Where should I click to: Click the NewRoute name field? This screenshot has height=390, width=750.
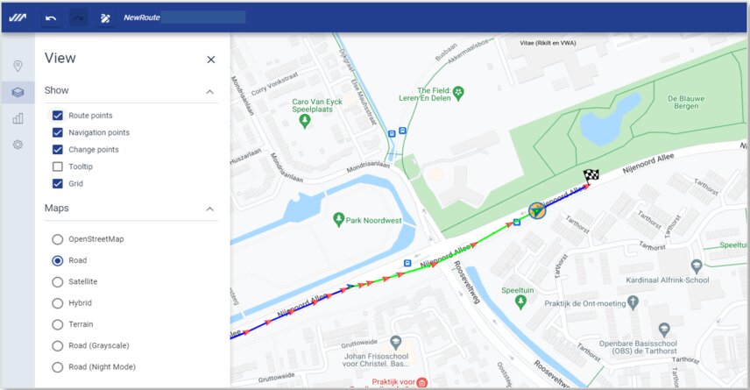coord(202,18)
